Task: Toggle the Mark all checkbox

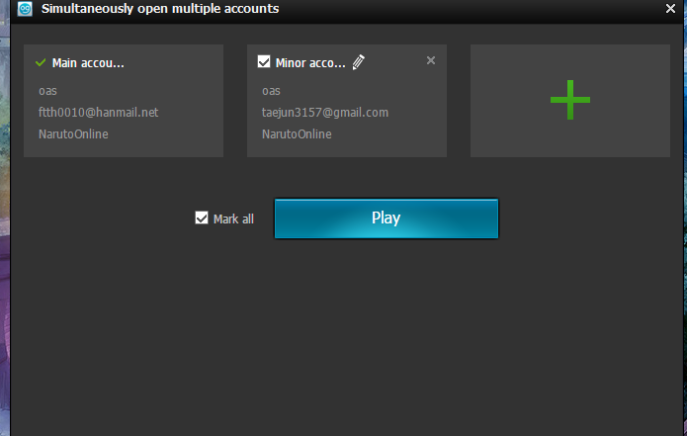Action: (202, 218)
